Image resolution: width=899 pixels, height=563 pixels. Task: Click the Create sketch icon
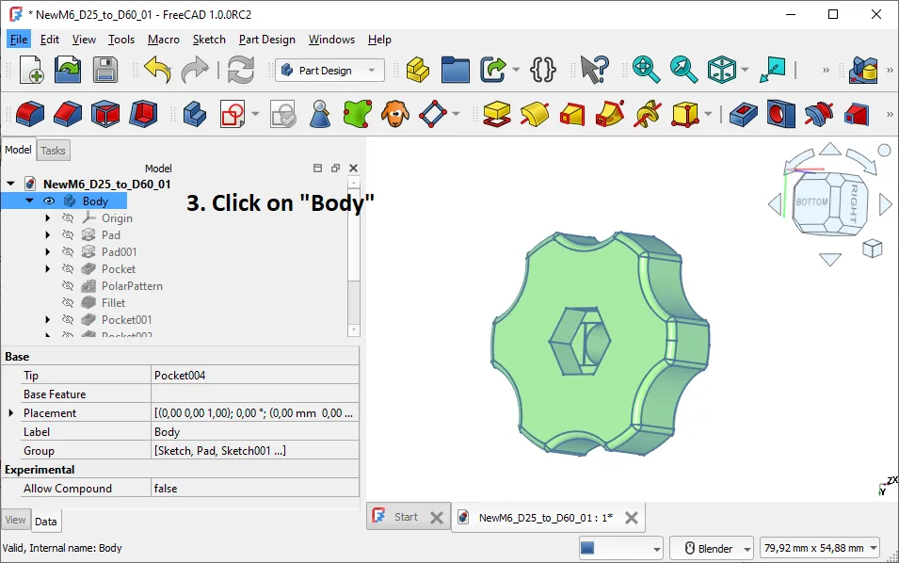pyautogui.click(x=233, y=114)
